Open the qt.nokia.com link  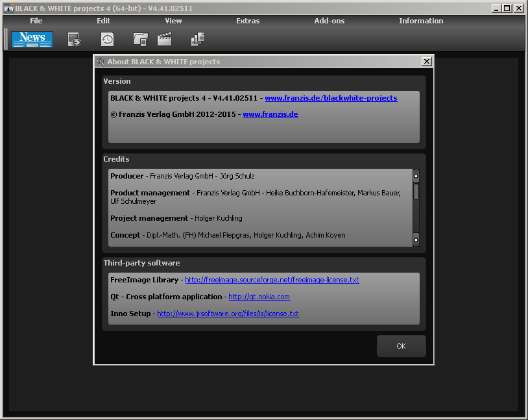259,297
